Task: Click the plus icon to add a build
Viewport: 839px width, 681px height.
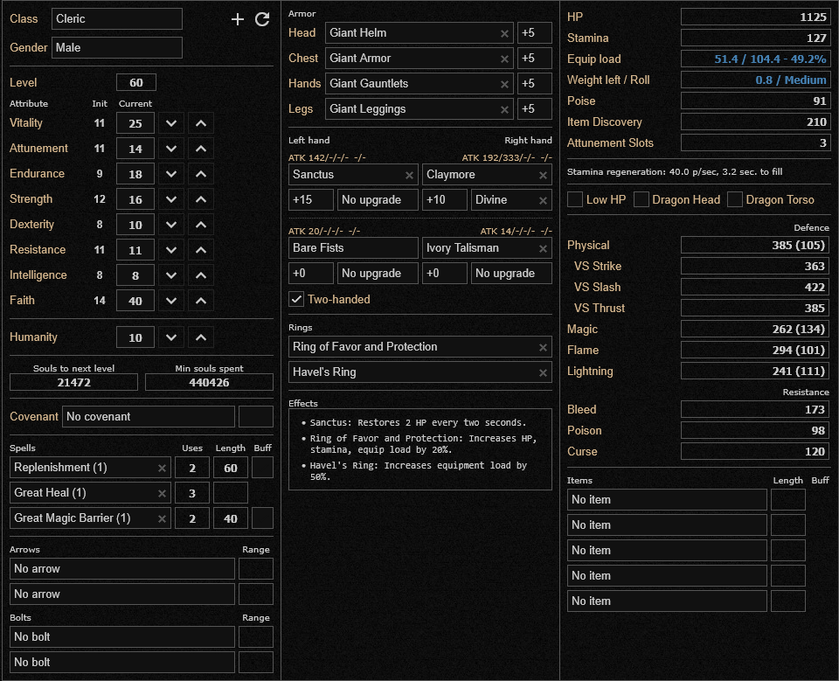Action: (238, 19)
